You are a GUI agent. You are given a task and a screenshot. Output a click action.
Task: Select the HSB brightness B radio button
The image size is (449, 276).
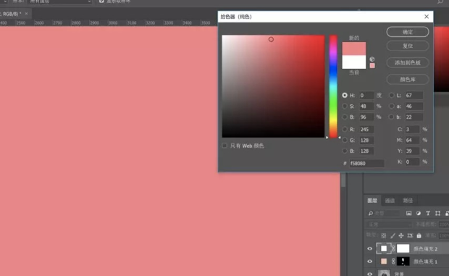(345, 117)
